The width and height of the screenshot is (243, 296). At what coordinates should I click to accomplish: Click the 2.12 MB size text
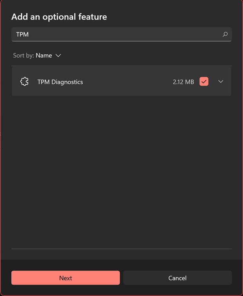point(183,82)
